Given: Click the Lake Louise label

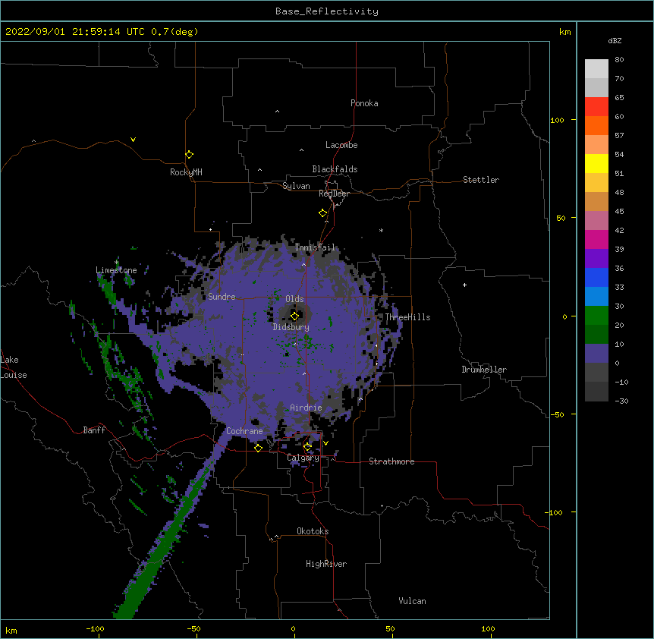Looking at the screenshot, I should (14, 367).
